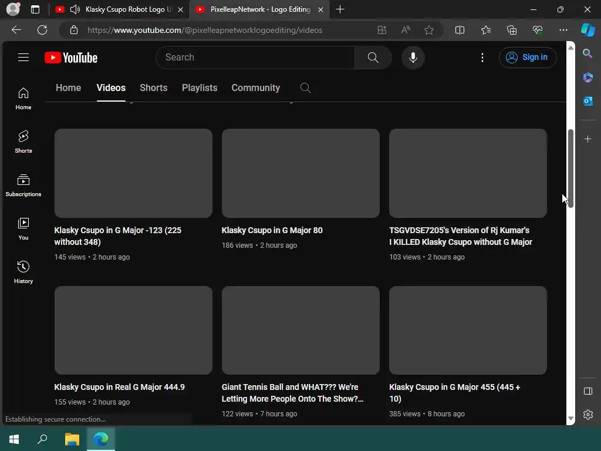The image size is (601, 451).
Task: Open the YouTube hamburger guide menu
Action: [23, 58]
